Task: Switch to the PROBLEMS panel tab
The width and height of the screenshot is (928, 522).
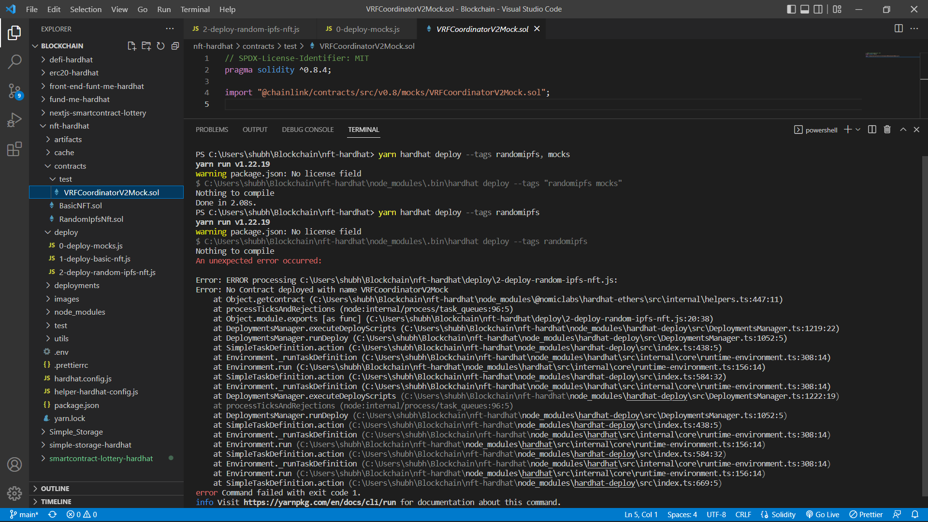Action: point(212,130)
